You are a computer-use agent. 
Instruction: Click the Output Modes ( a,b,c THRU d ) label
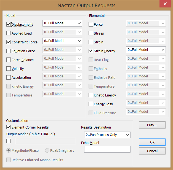(x=31, y=134)
